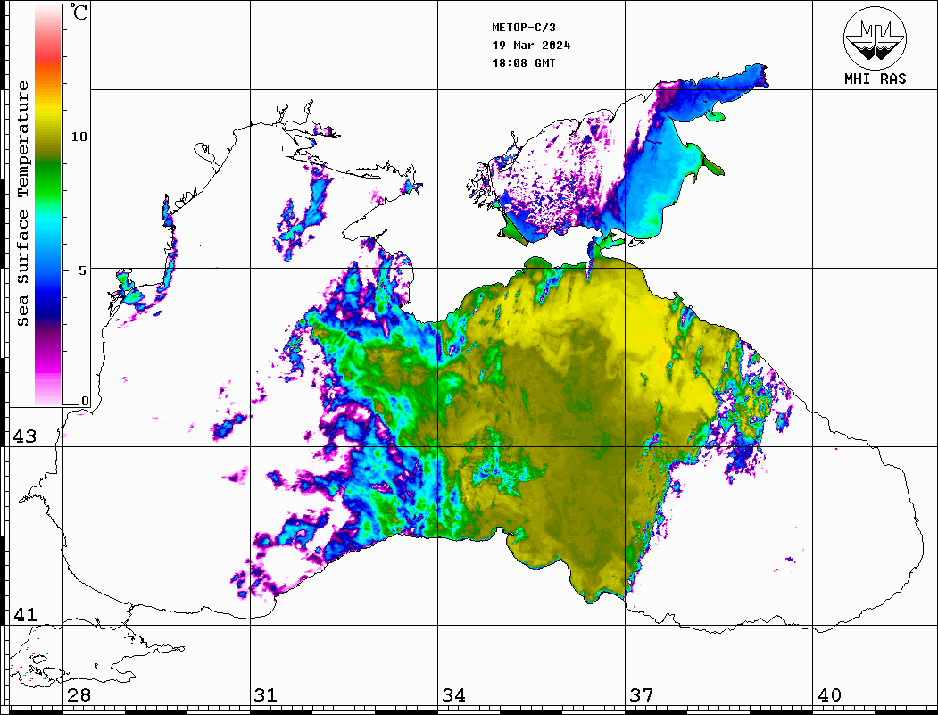Click longitude label '34'
The image size is (938, 715).
[453, 695]
